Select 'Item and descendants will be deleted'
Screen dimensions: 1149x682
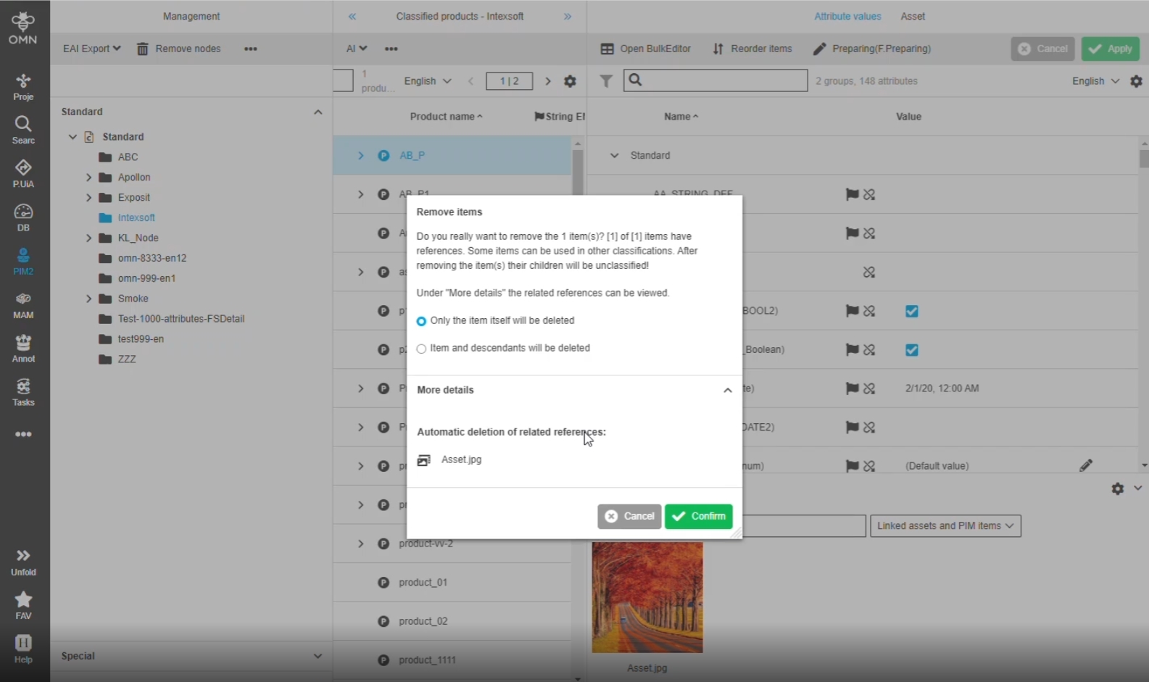coord(421,349)
